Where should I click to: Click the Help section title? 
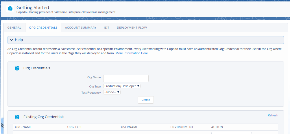(19, 40)
